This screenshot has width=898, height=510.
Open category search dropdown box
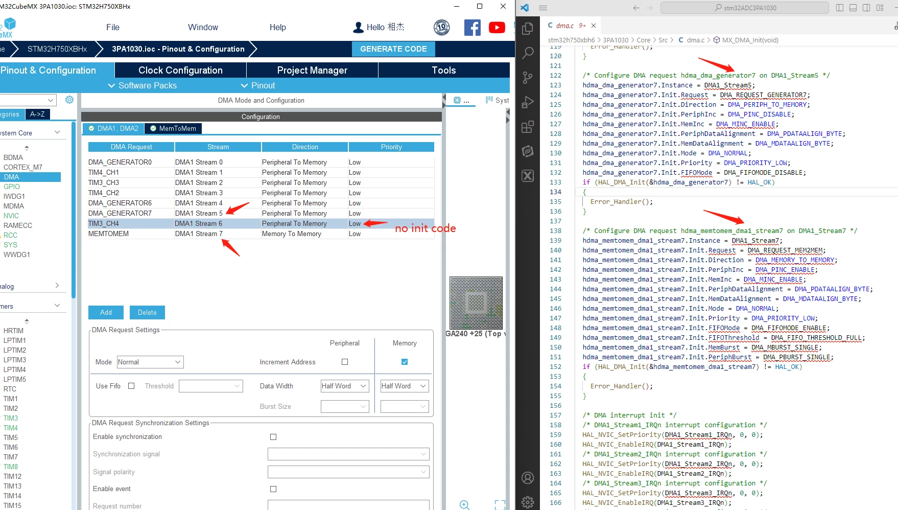pyautogui.click(x=28, y=100)
